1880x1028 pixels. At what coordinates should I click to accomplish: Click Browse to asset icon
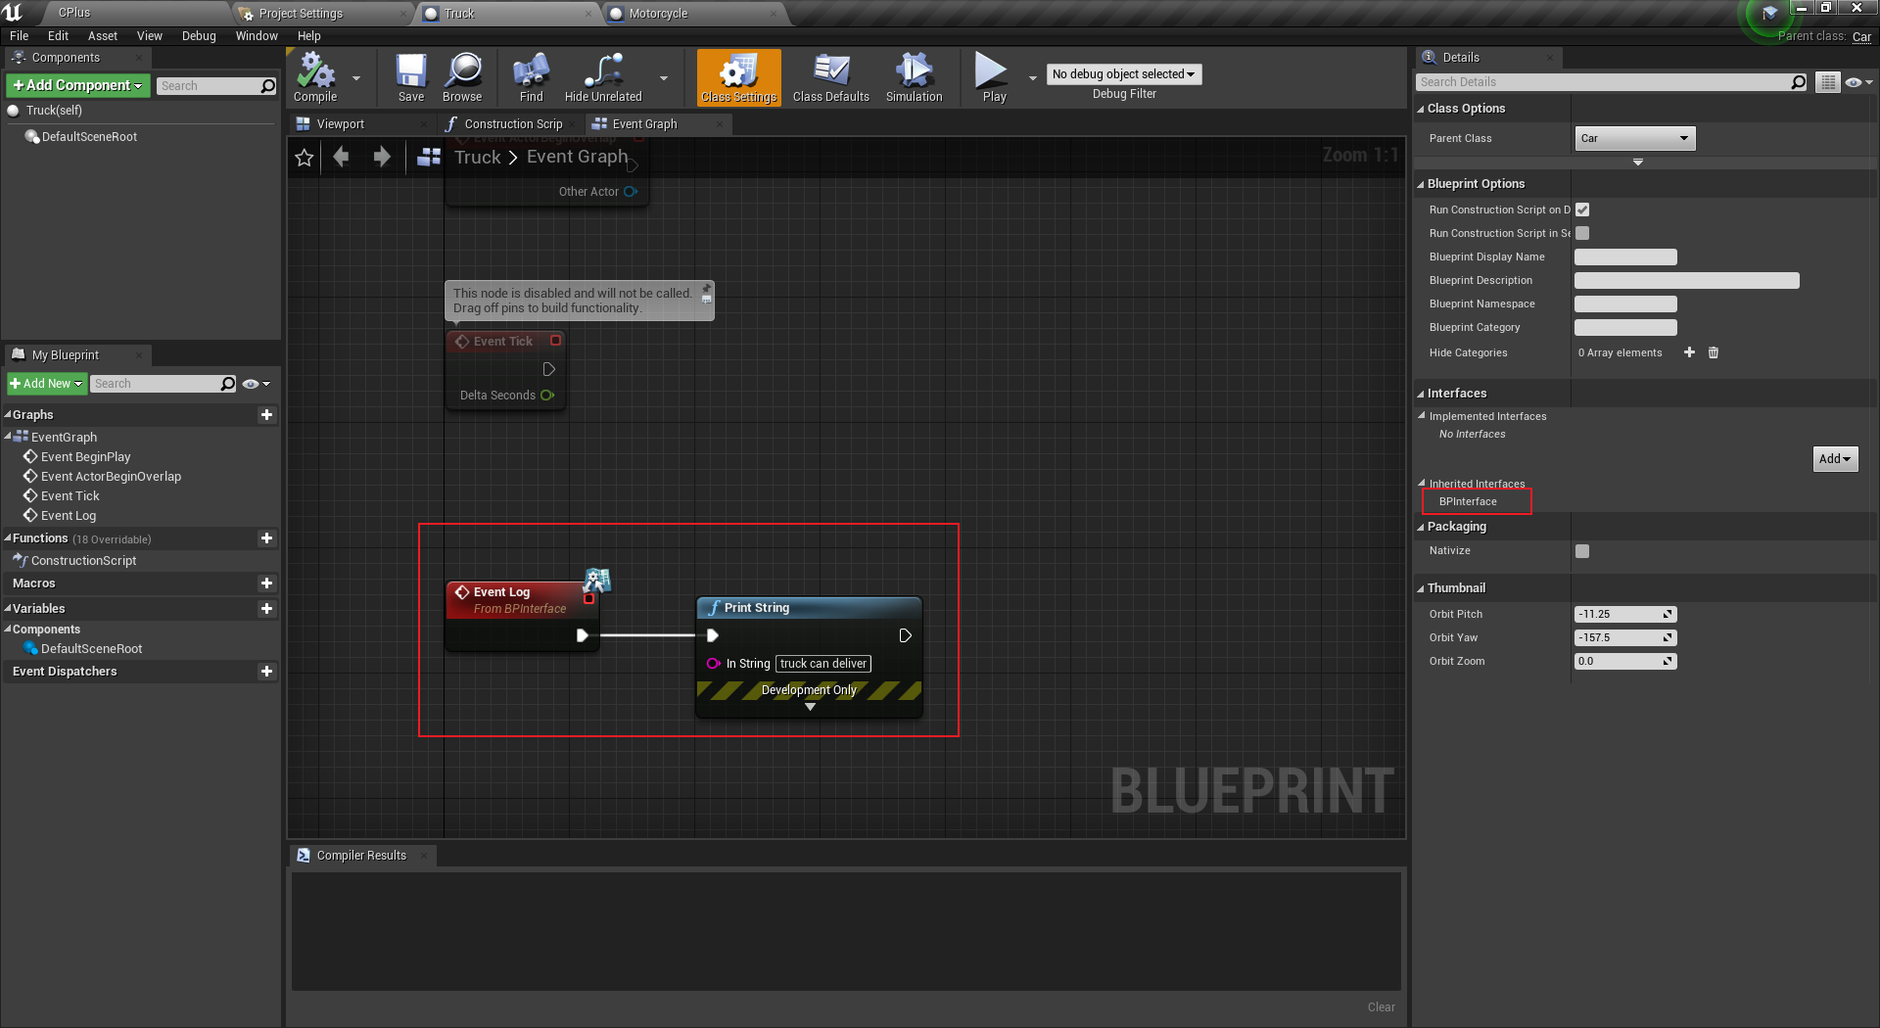pyautogui.click(x=462, y=77)
